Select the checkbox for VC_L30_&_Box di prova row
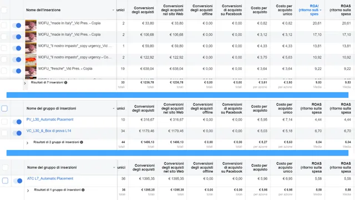Image resolution: width=355 pixels, height=200 pixels. pos(4,133)
